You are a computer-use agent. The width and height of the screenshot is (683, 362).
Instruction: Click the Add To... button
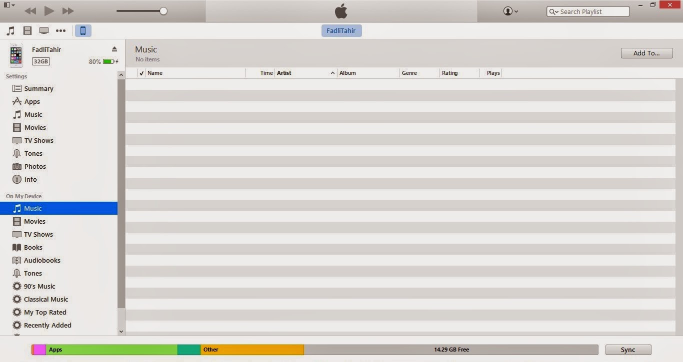coord(646,53)
